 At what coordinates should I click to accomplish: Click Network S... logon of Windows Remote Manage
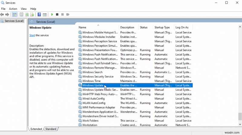(183, 68)
